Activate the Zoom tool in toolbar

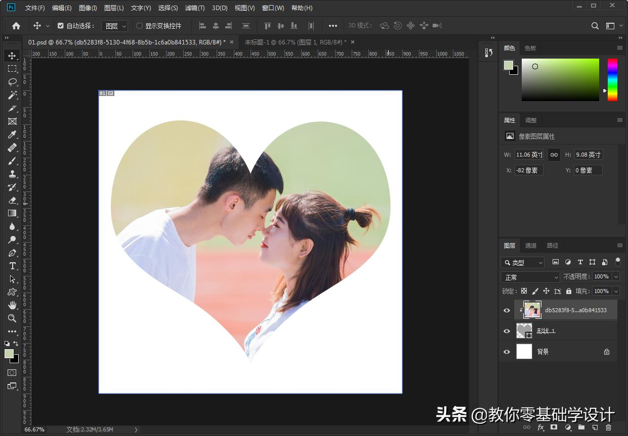12,318
